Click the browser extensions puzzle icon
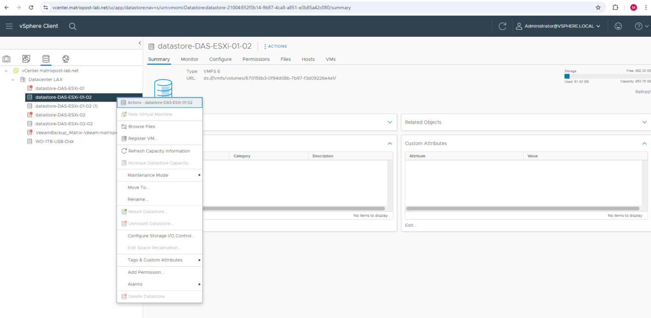The height and width of the screenshot is (318, 651). (615, 7)
